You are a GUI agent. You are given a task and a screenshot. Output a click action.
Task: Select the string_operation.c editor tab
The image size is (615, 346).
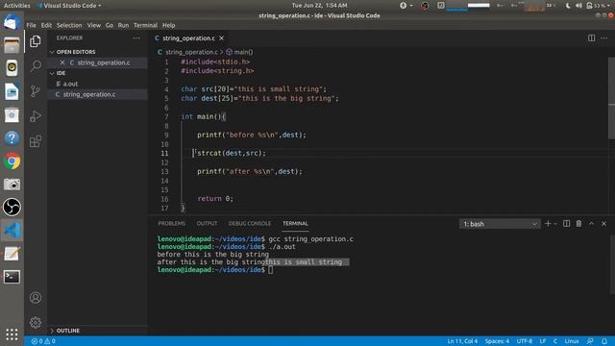(189, 38)
